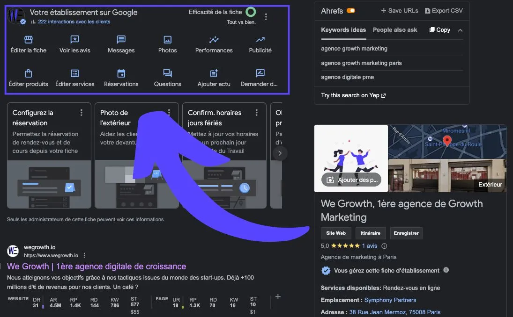Open 222 interactions avec les clients
The height and width of the screenshot is (317, 513).
click(74, 22)
